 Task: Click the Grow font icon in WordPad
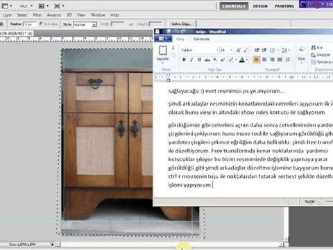click(x=238, y=50)
